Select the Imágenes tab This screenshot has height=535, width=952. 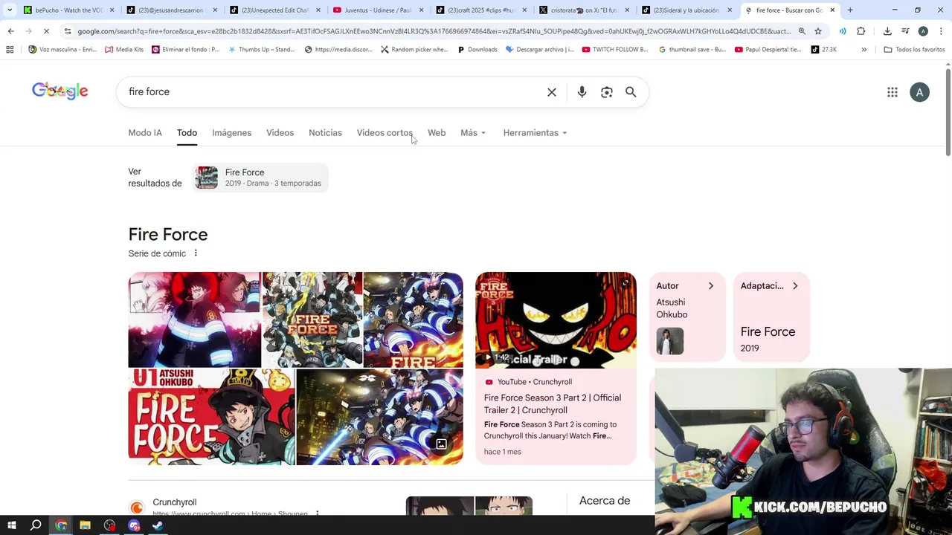pyautogui.click(x=231, y=133)
